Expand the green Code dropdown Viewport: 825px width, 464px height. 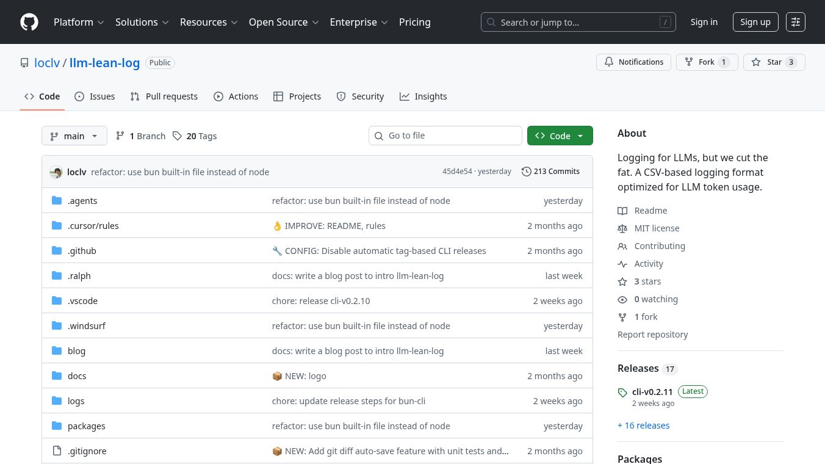pos(560,136)
